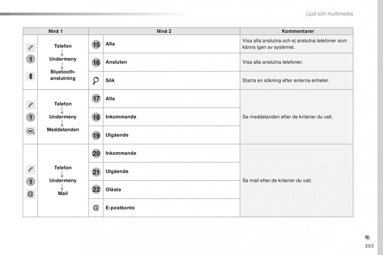
Task: Click the SMS message bubble icon
Action: (31, 131)
